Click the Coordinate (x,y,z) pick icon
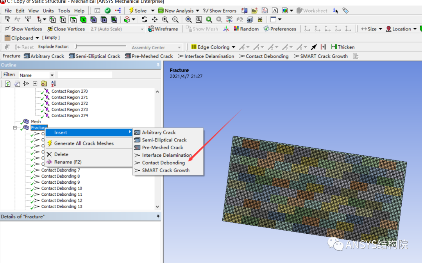The width and height of the screenshot is (422, 263). click(28, 20)
